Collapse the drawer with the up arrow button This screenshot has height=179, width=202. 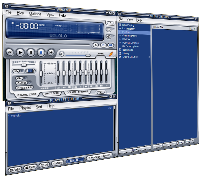(x=101, y=92)
